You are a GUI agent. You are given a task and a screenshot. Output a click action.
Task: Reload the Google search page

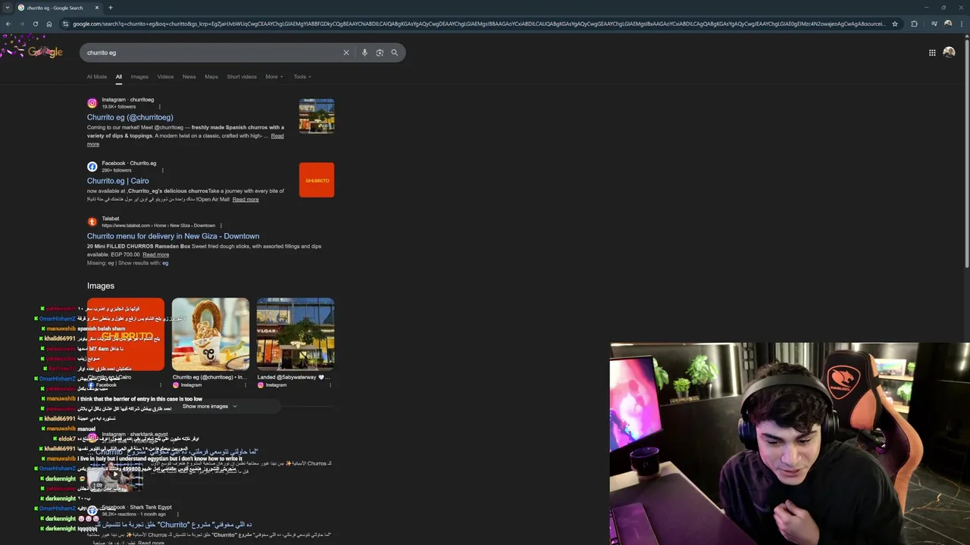(35, 23)
